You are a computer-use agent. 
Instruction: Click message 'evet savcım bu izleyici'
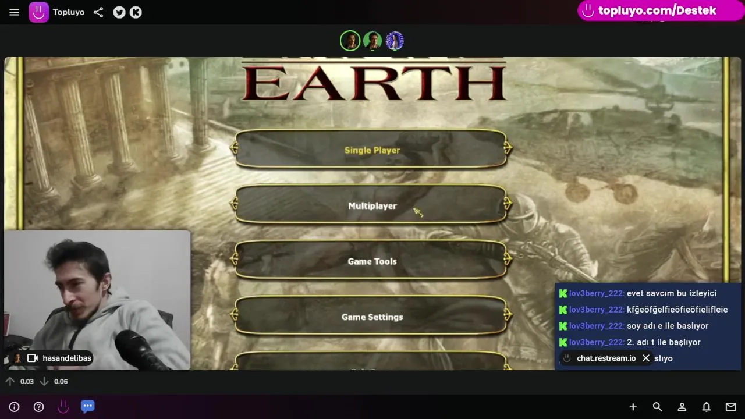click(x=672, y=293)
